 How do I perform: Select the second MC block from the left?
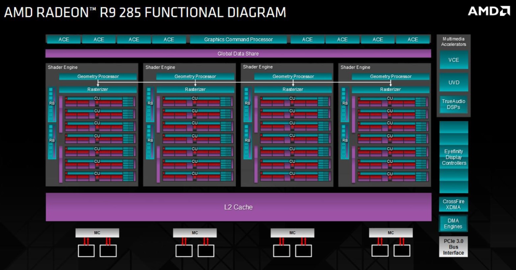click(x=195, y=233)
